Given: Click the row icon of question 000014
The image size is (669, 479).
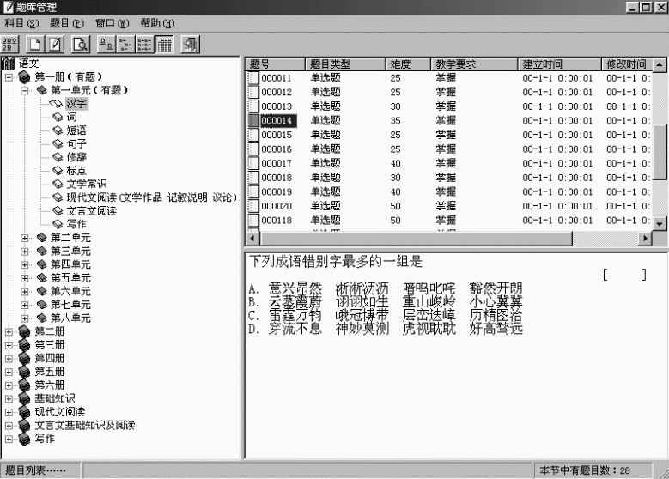Looking at the screenshot, I should (254, 120).
